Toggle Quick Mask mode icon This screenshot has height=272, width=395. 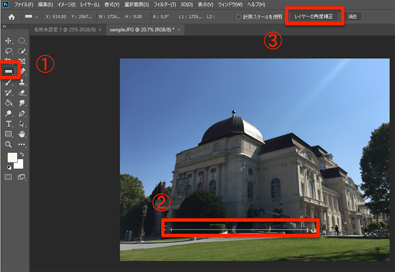[x=8, y=177]
